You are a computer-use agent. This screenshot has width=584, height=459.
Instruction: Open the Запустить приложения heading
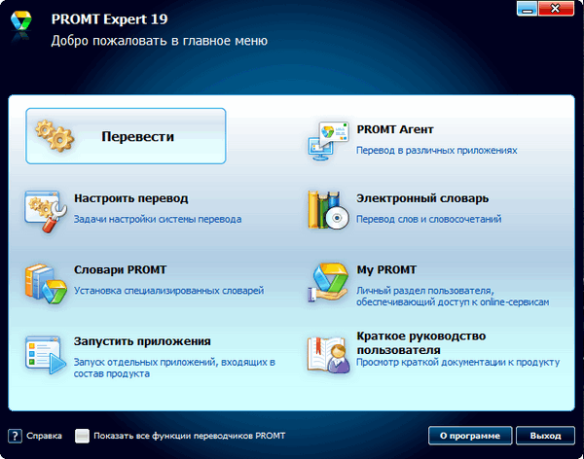(142, 341)
